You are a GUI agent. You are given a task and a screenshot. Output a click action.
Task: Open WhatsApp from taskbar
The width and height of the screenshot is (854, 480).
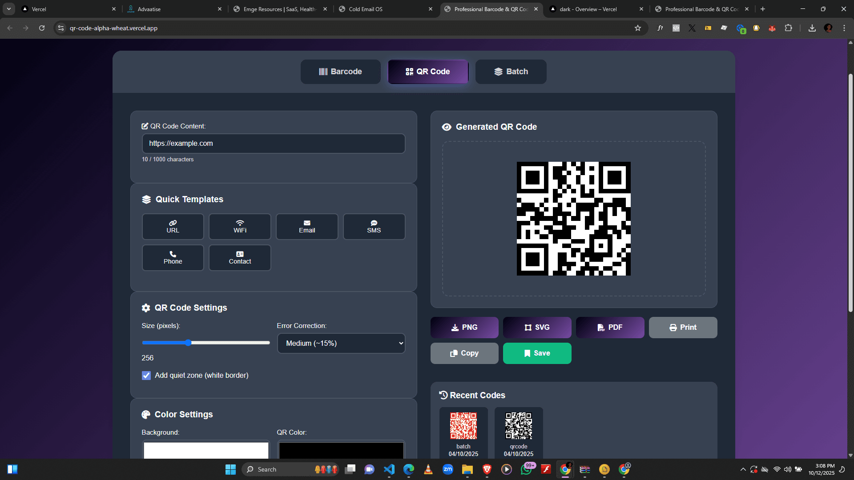click(x=526, y=469)
